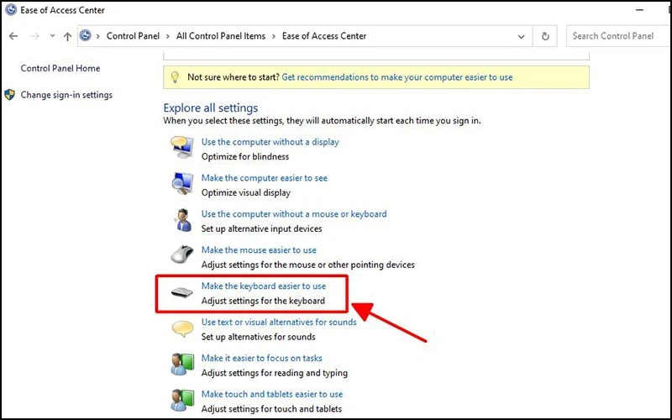Click the Search Control Panel field
The height and width of the screenshot is (420, 672).
pos(618,36)
